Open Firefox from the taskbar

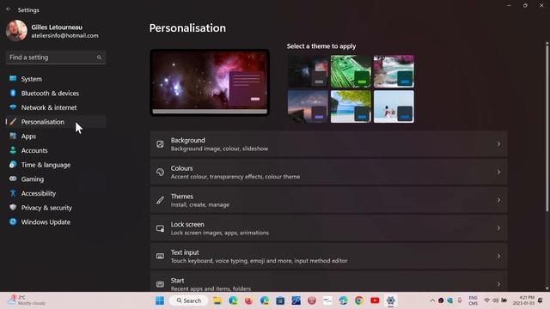click(248, 300)
